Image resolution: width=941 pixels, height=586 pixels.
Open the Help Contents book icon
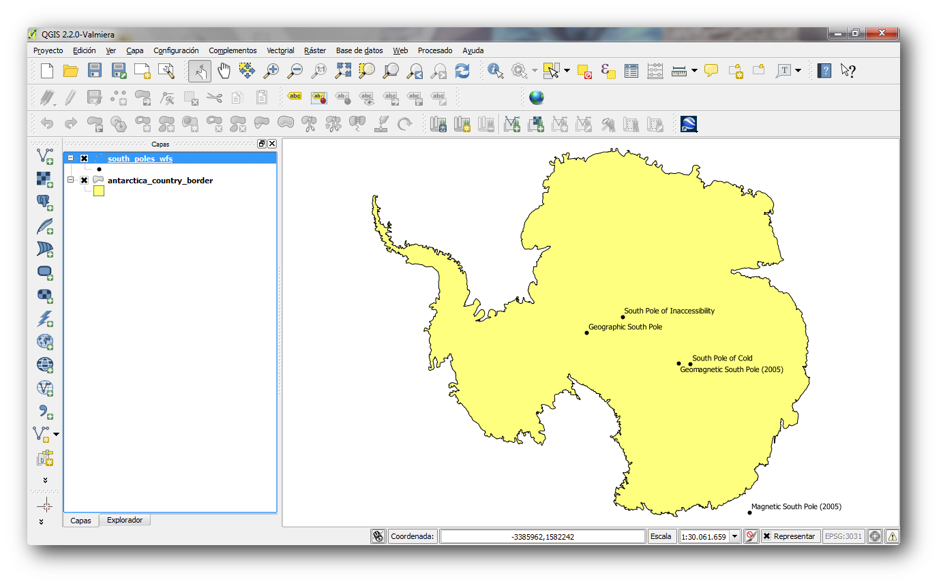[x=824, y=70]
